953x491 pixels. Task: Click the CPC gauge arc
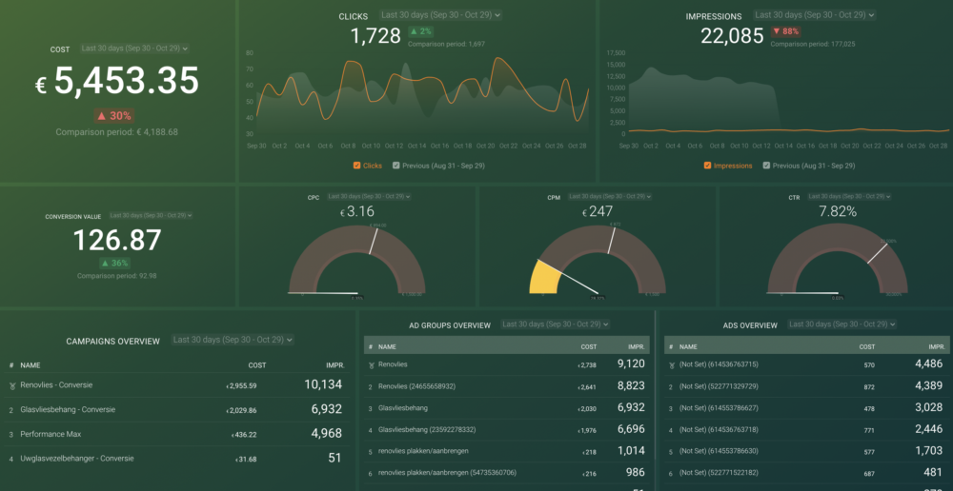point(356,240)
